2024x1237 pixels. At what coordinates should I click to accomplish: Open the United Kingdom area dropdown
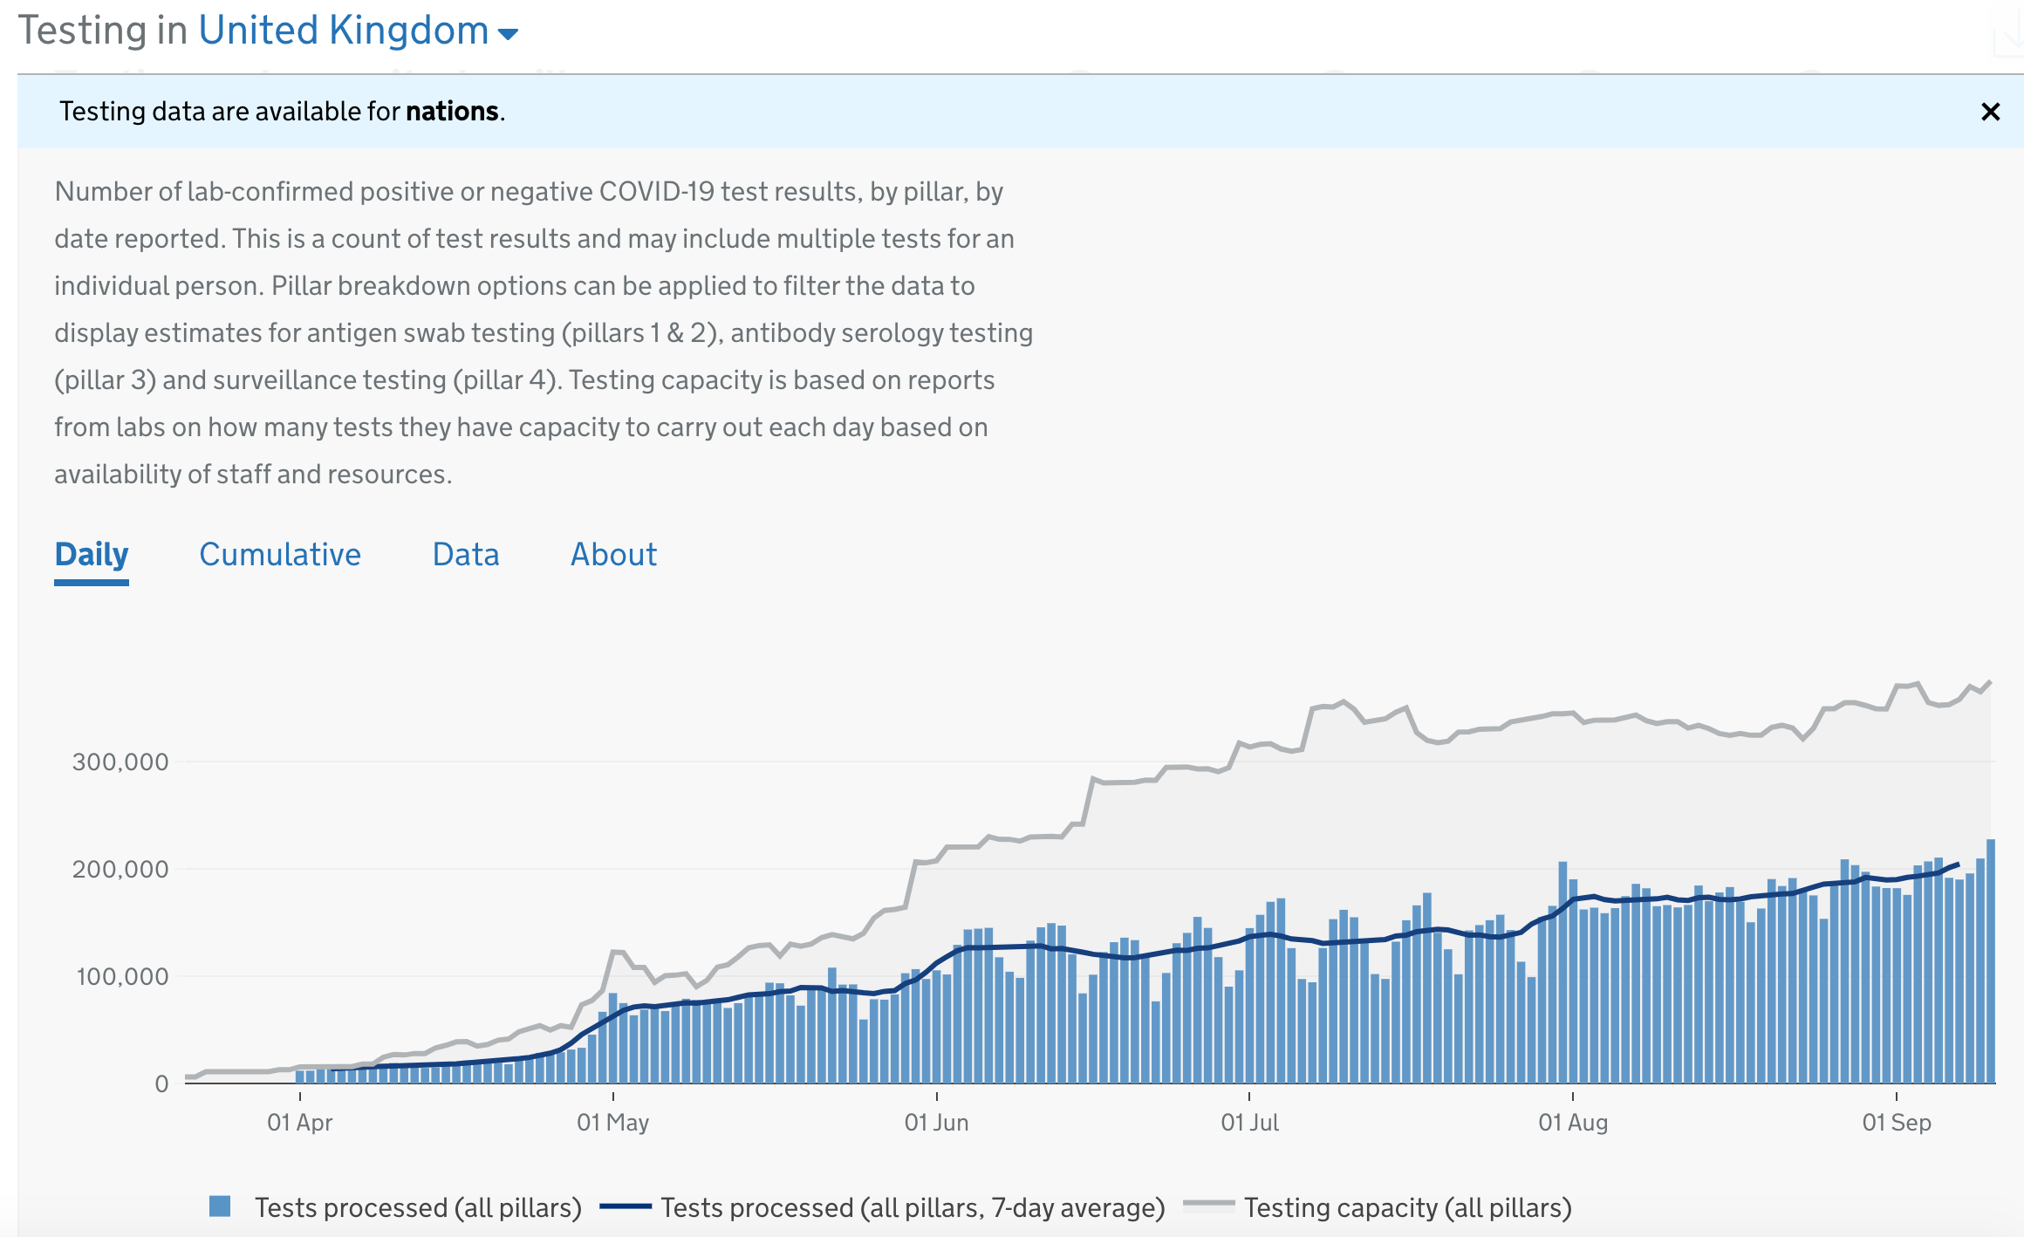359,31
